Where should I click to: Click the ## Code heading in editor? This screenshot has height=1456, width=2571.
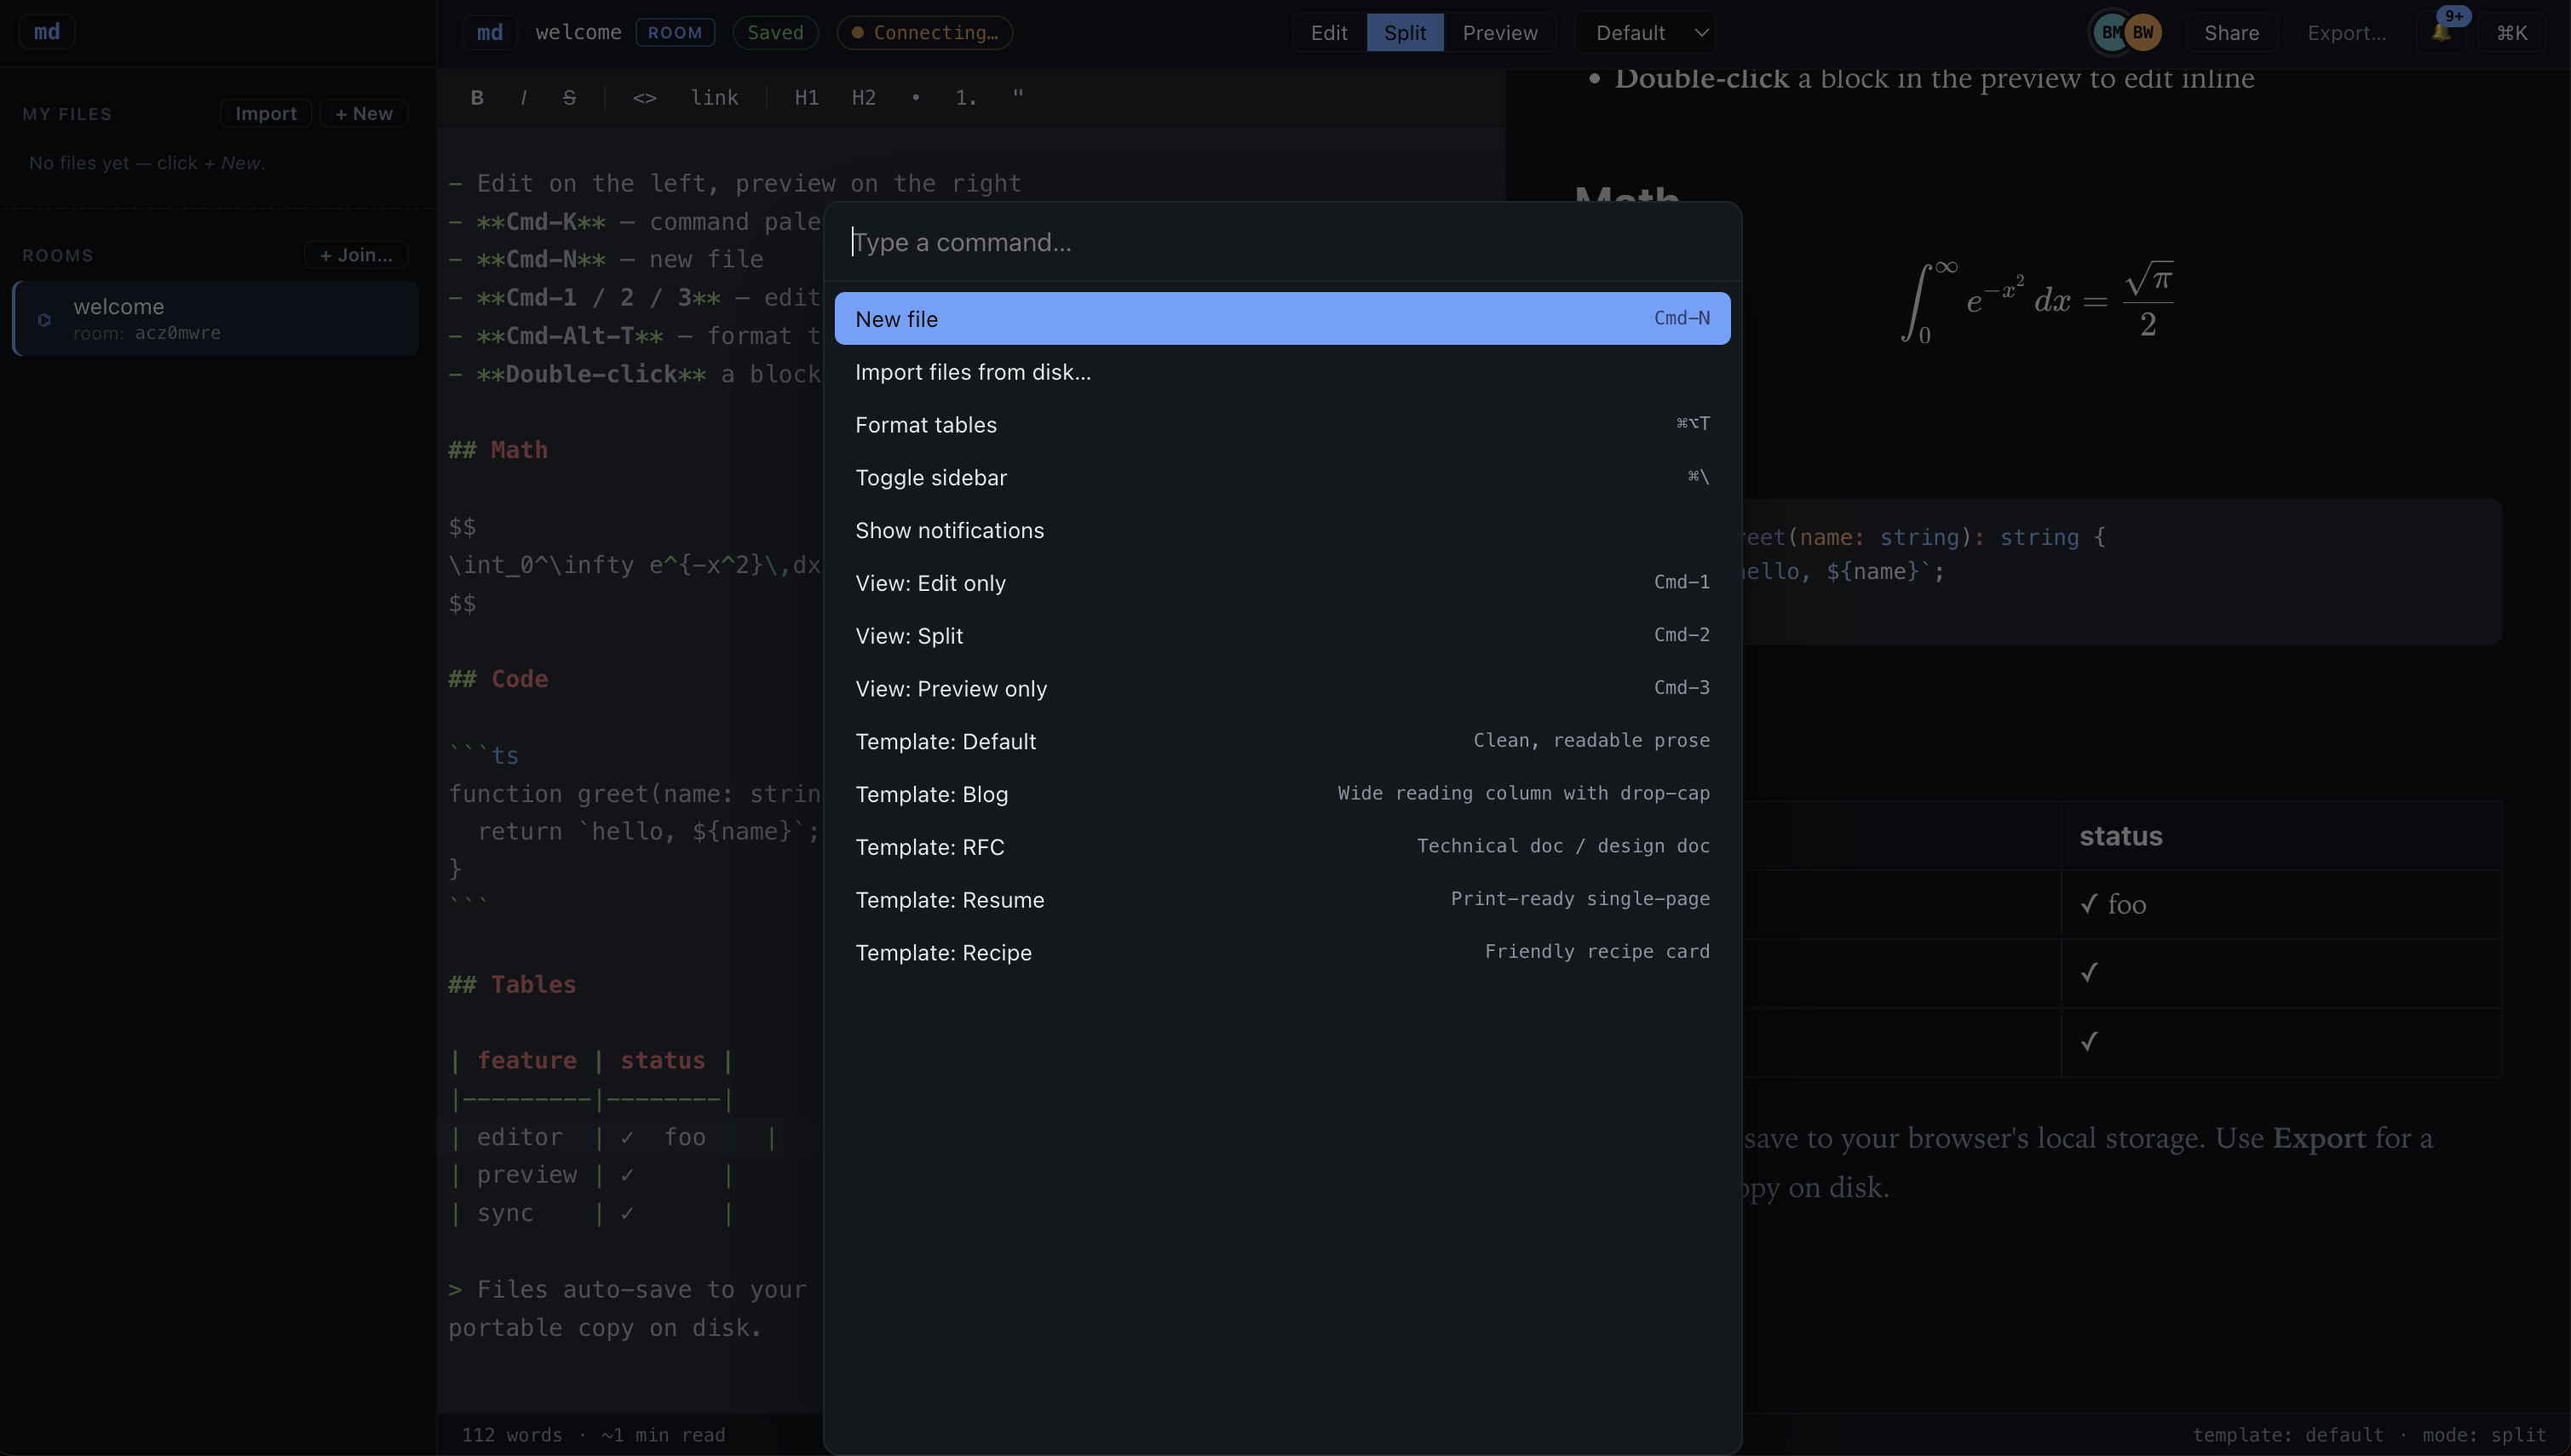coord(498,679)
